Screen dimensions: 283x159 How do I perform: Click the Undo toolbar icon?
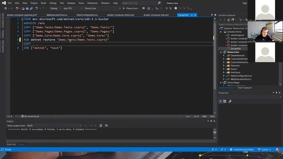37,8
